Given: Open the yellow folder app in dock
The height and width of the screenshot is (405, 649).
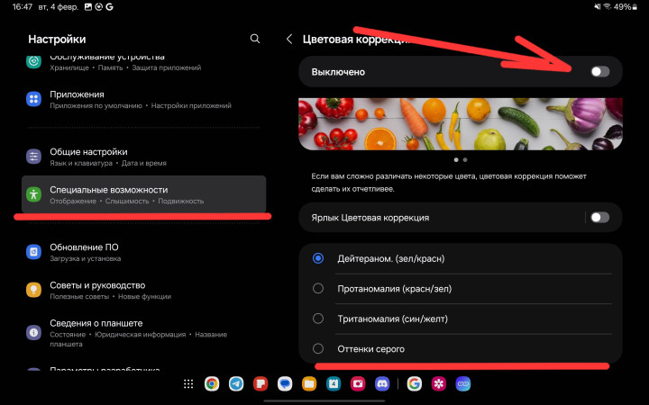Looking at the screenshot, I should click(x=309, y=383).
